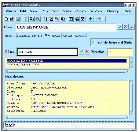Click the Class input field
The height and width of the screenshot is (132, 139).
point(66,27)
